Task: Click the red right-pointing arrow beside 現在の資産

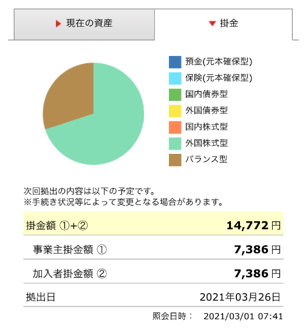Action: click(x=58, y=24)
